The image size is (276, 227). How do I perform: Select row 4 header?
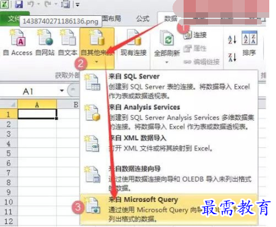click(x=9, y=143)
